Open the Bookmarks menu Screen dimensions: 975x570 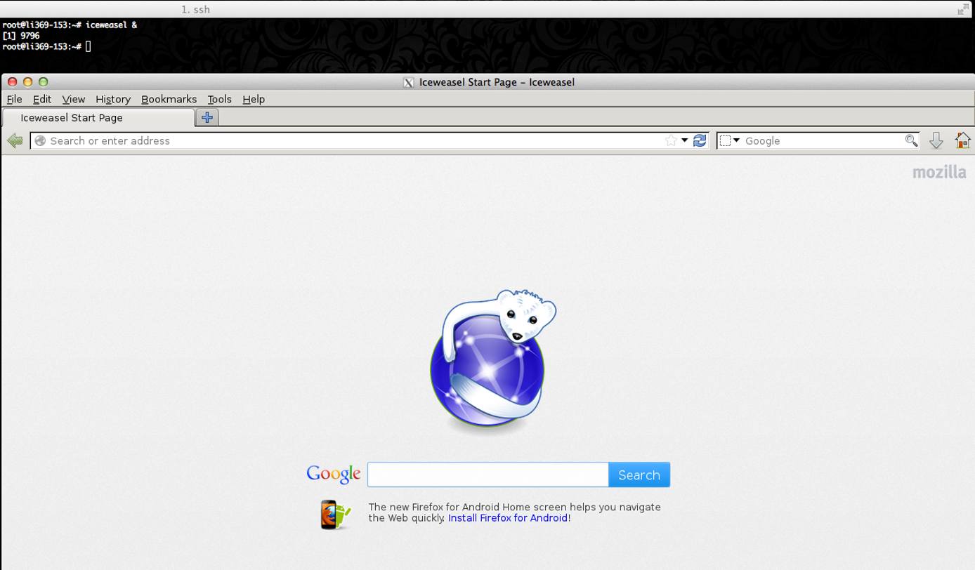[x=169, y=99]
